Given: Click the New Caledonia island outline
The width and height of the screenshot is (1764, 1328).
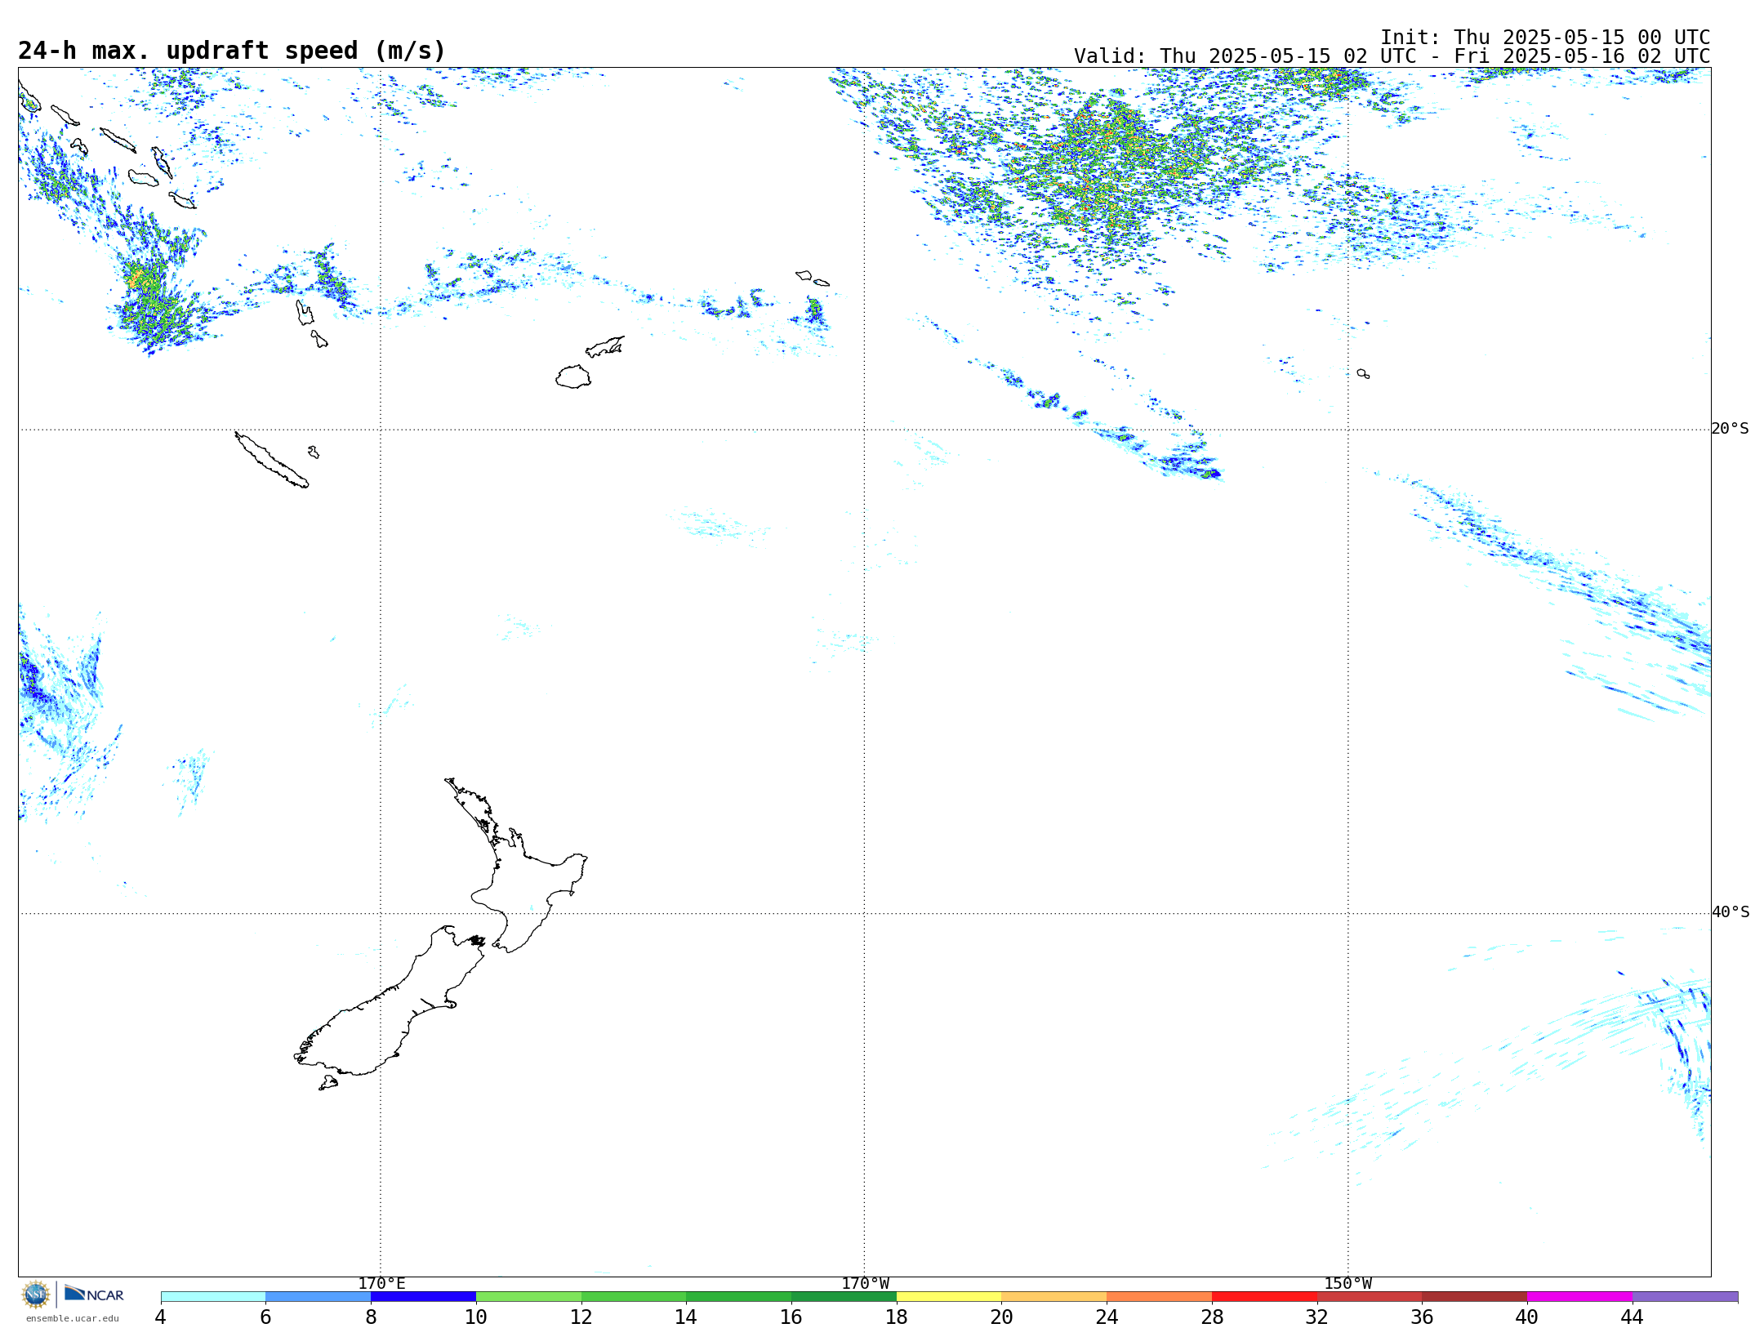Looking at the screenshot, I should [271, 460].
